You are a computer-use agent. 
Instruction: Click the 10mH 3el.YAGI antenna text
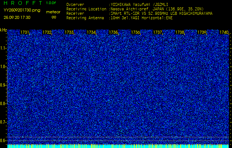tap(142, 18)
